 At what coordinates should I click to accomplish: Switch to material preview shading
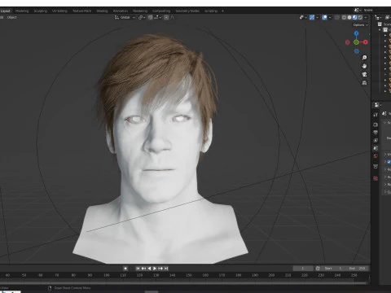[355, 17]
